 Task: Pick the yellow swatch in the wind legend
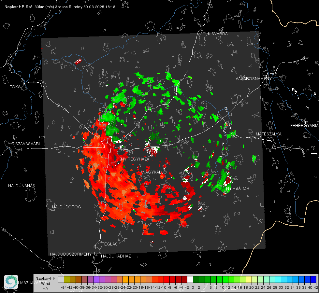pyautogui.click(x=249, y=279)
